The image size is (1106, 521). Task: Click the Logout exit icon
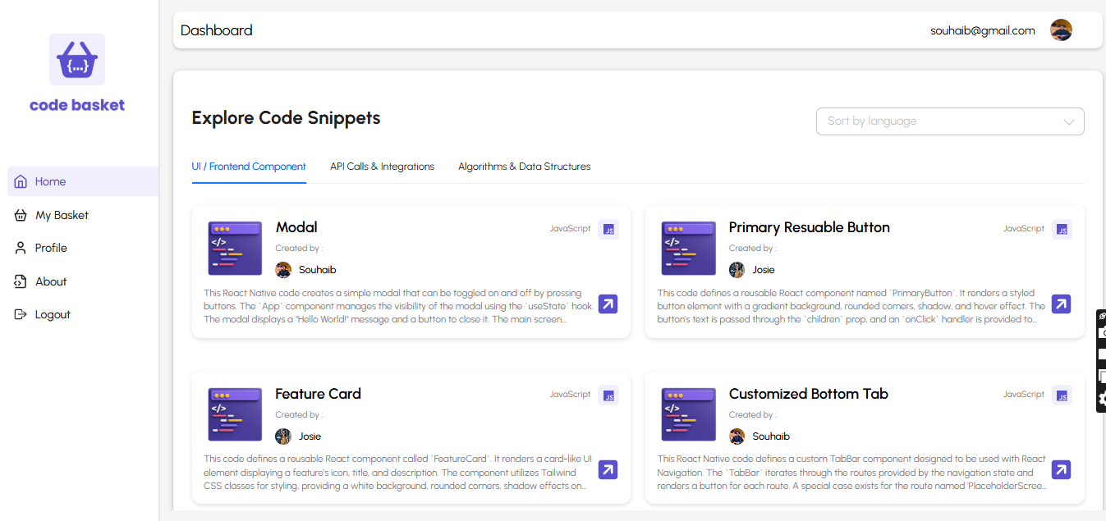click(21, 313)
